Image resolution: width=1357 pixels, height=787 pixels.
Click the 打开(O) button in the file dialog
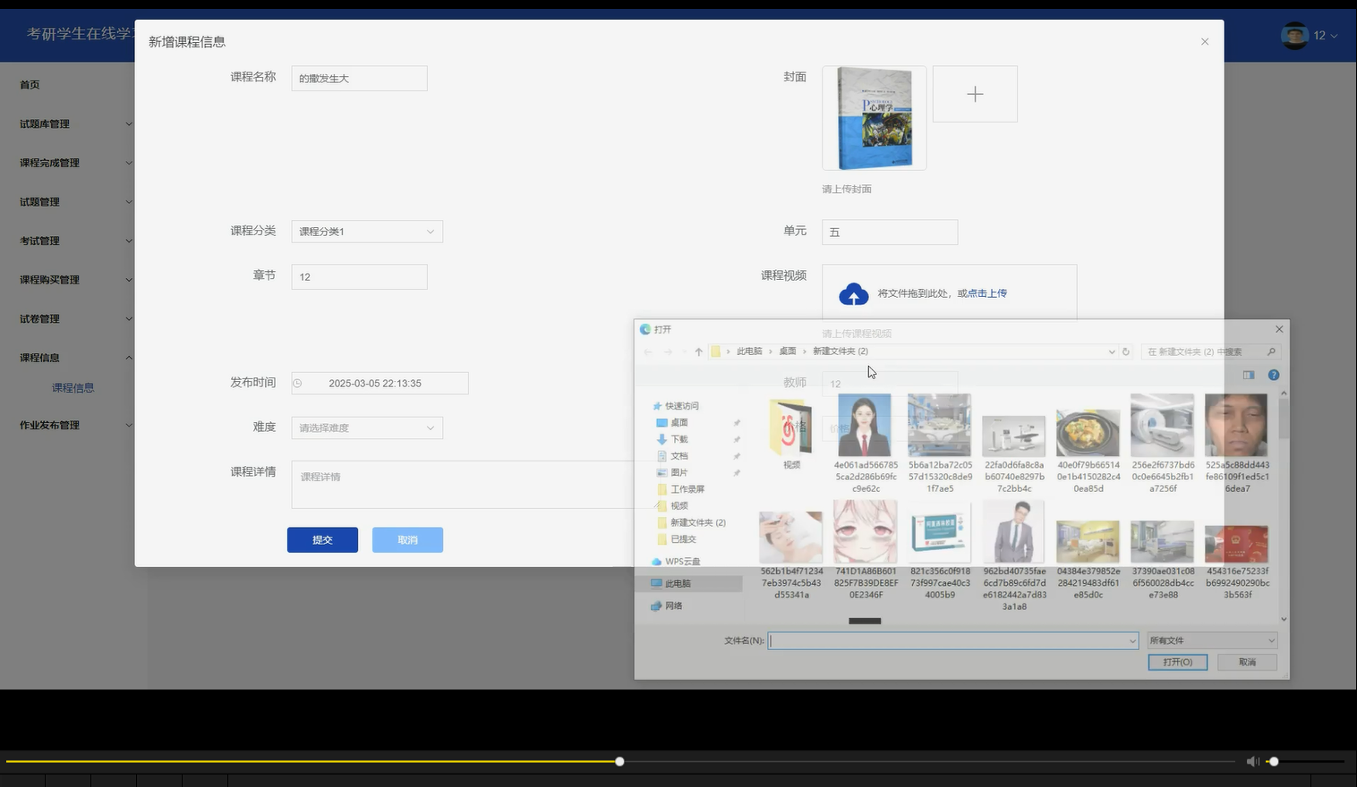click(1177, 662)
